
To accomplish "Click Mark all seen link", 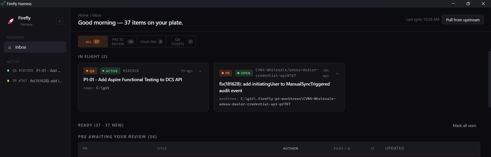I will [x=464, y=126].
